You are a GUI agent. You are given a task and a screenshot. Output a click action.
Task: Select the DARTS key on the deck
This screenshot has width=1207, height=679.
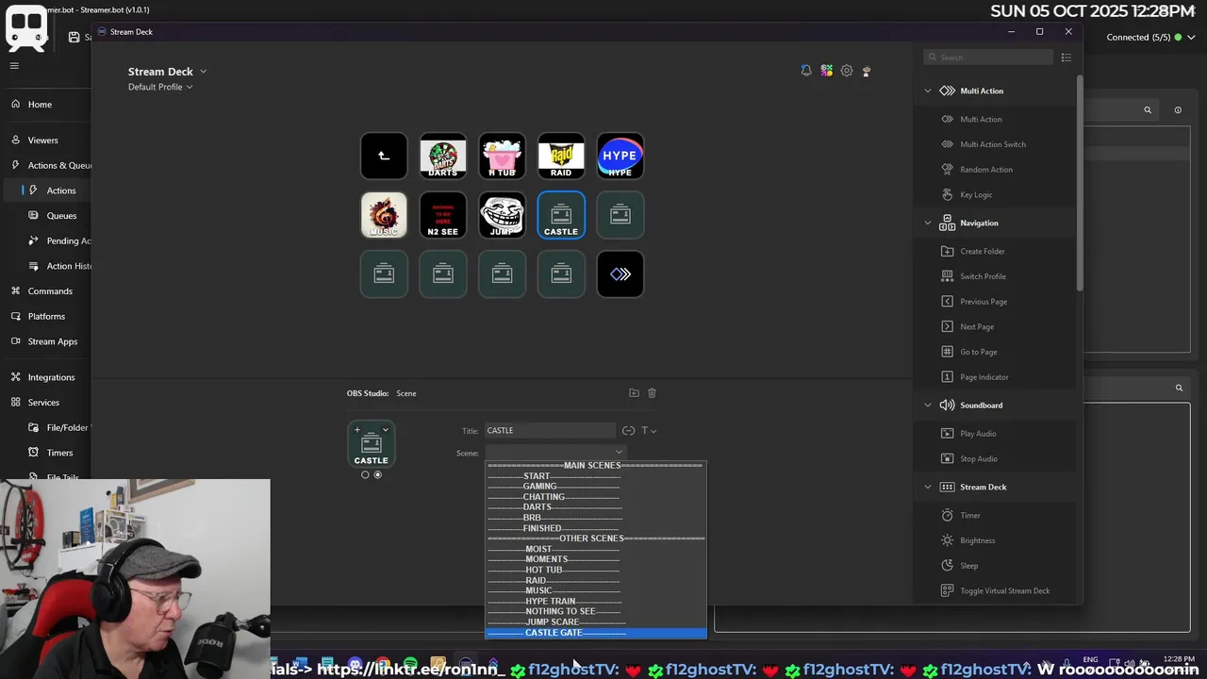point(443,156)
